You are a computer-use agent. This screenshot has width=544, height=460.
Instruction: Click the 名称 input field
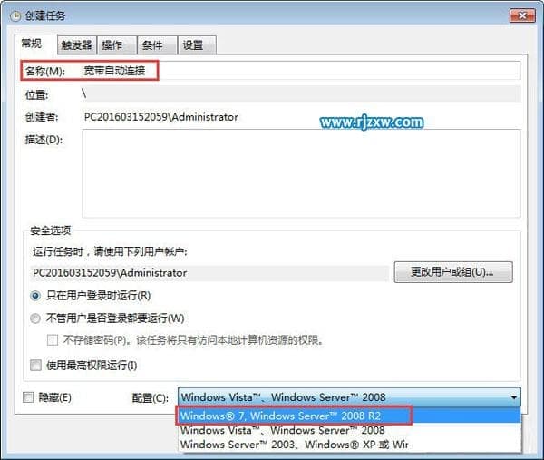(x=301, y=71)
